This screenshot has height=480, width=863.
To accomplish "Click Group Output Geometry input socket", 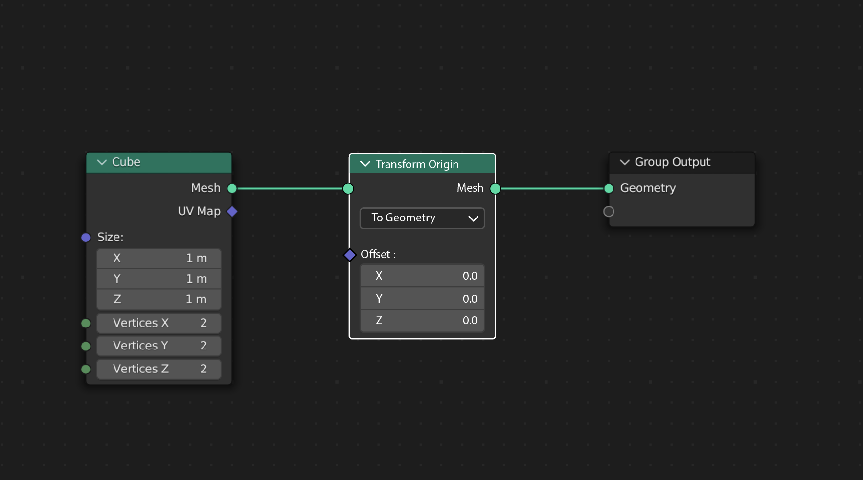I will pos(609,188).
